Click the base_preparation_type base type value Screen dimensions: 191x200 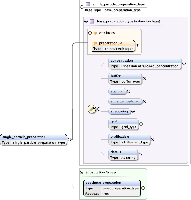click(122, 10)
